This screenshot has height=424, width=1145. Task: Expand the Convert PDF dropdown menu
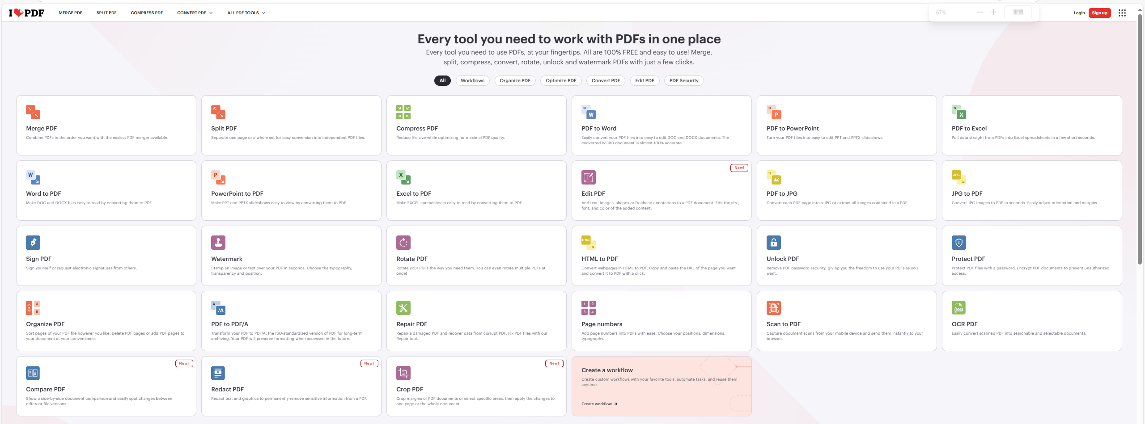tap(195, 13)
